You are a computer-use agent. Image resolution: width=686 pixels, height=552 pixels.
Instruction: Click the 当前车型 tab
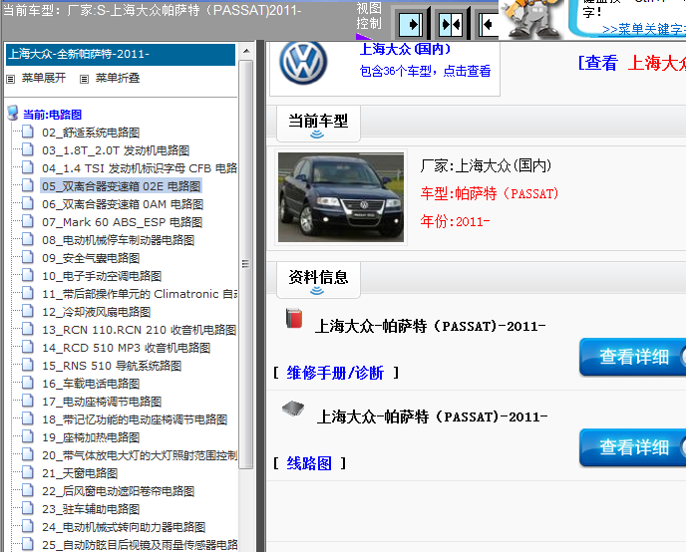pyautogui.click(x=318, y=124)
